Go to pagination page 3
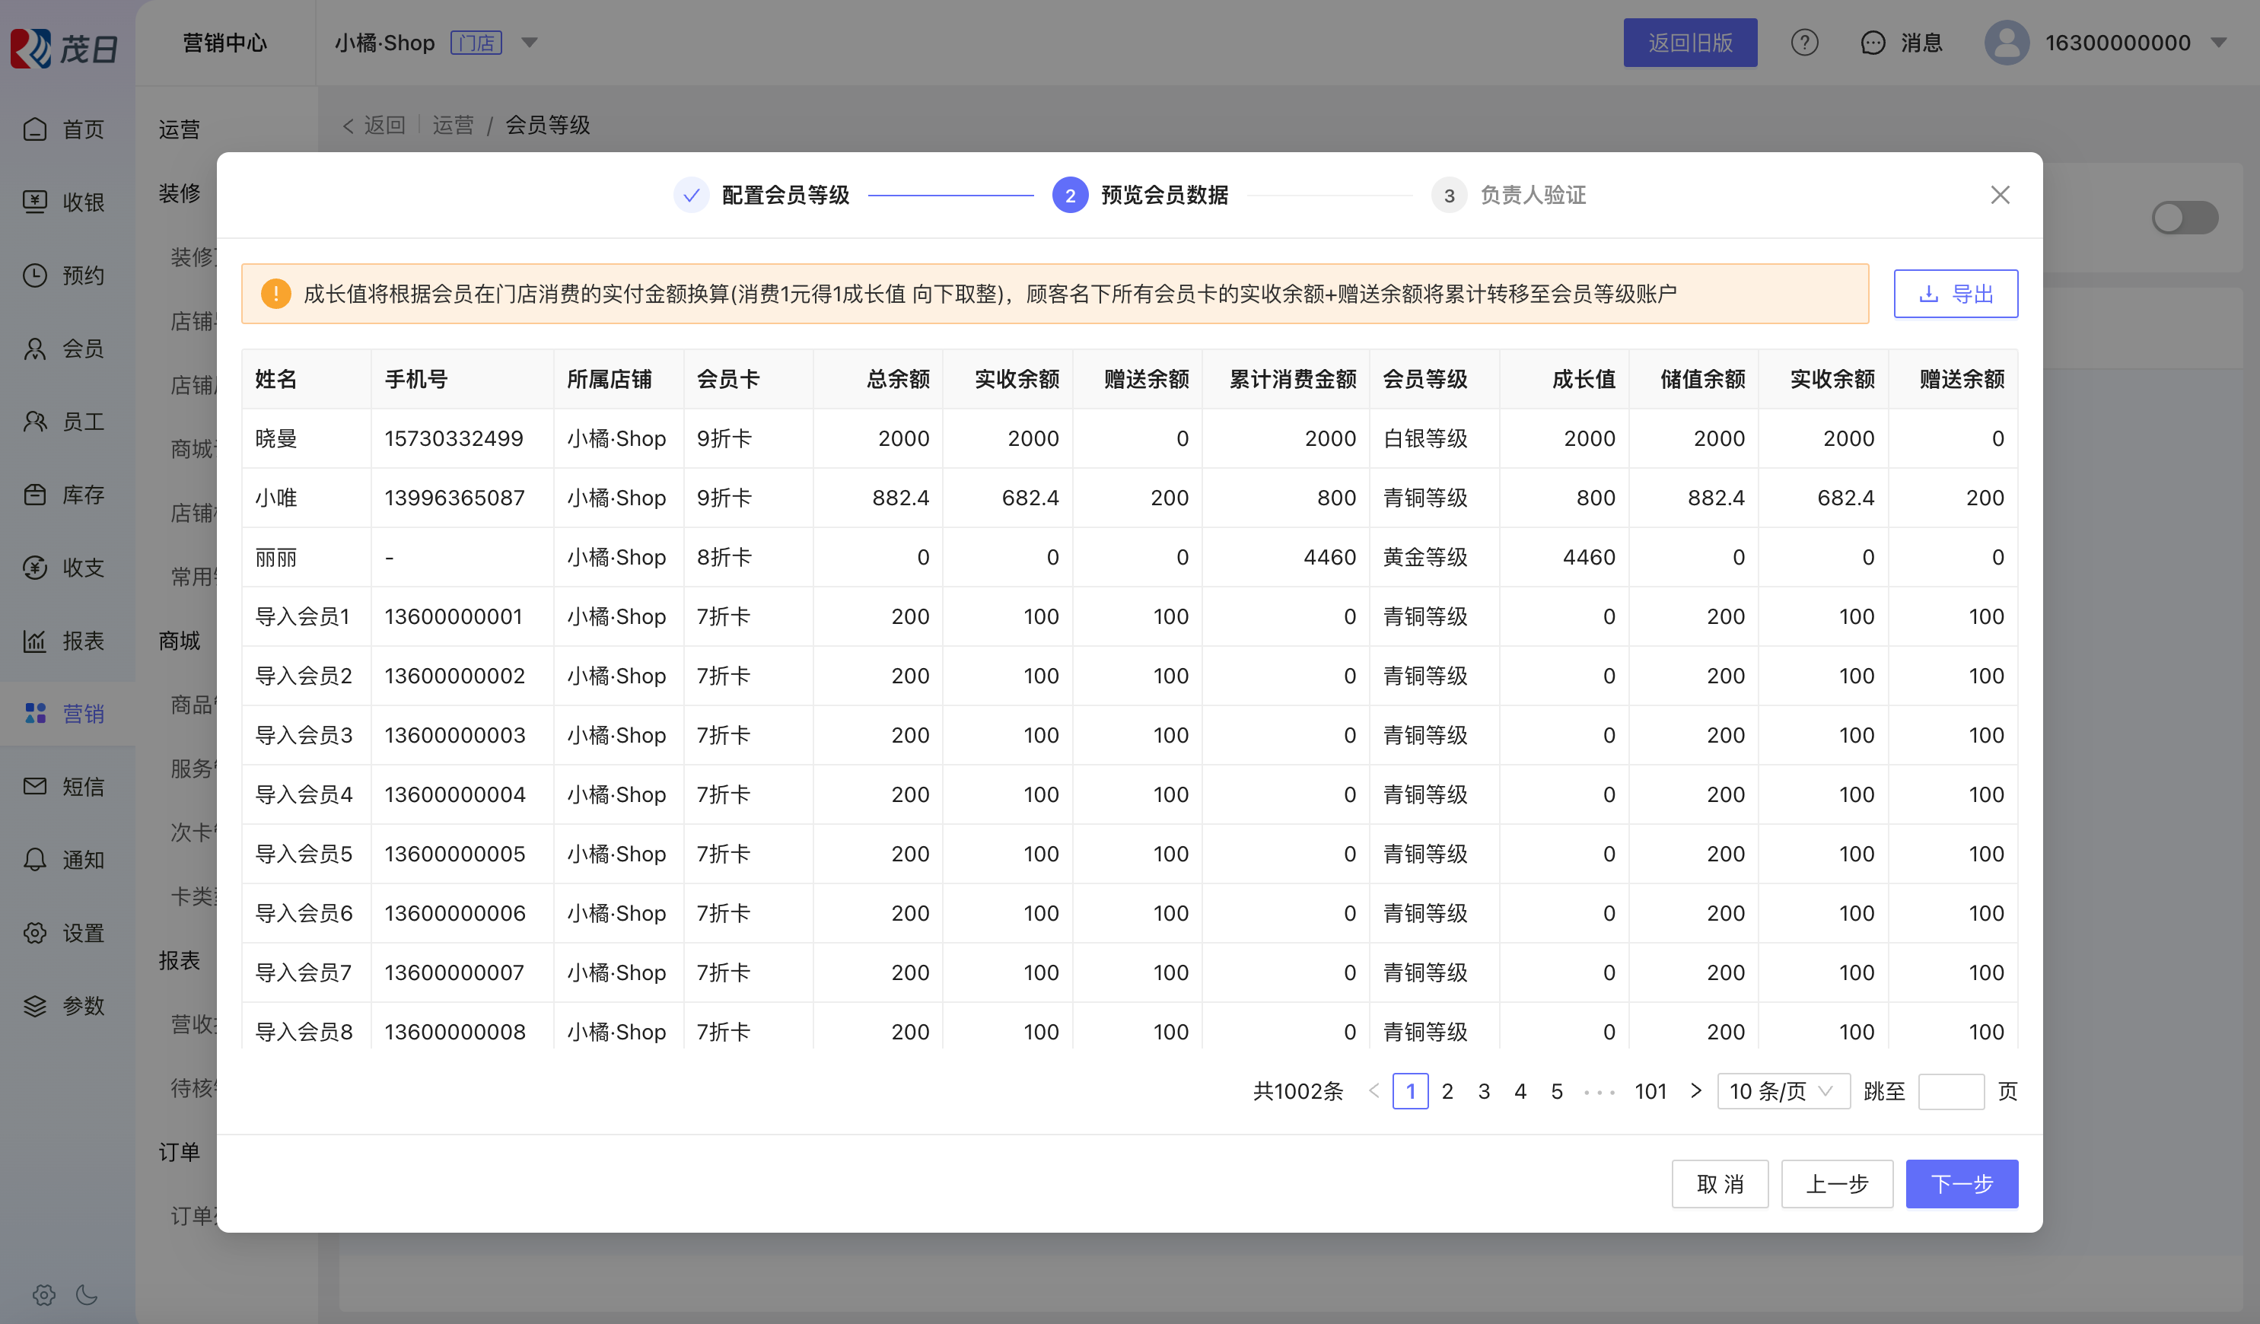 tap(1483, 1090)
